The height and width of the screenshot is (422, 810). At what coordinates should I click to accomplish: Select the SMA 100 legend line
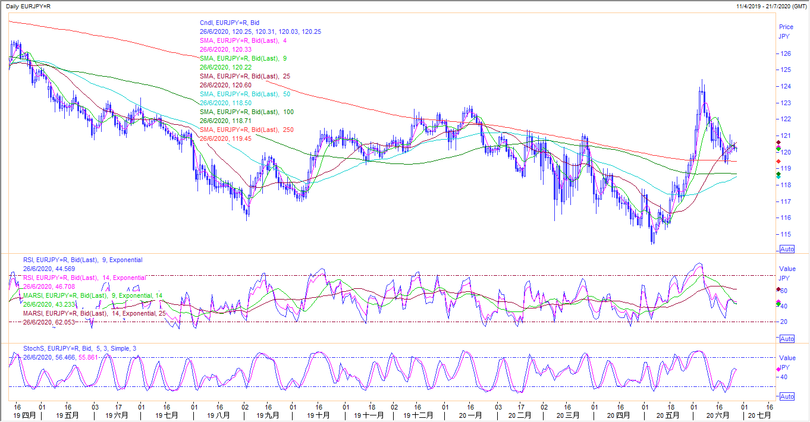pyautogui.click(x=248, y=112)
